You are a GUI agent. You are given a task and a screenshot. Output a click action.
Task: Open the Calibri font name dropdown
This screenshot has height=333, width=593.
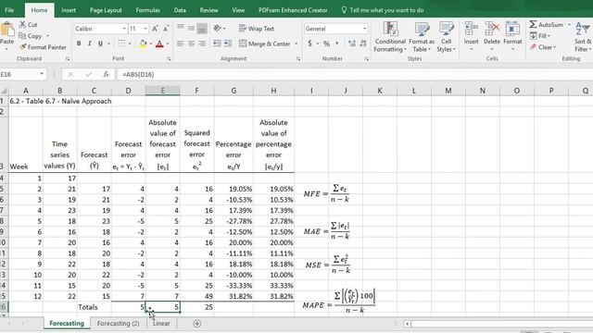tap(124, 29)
